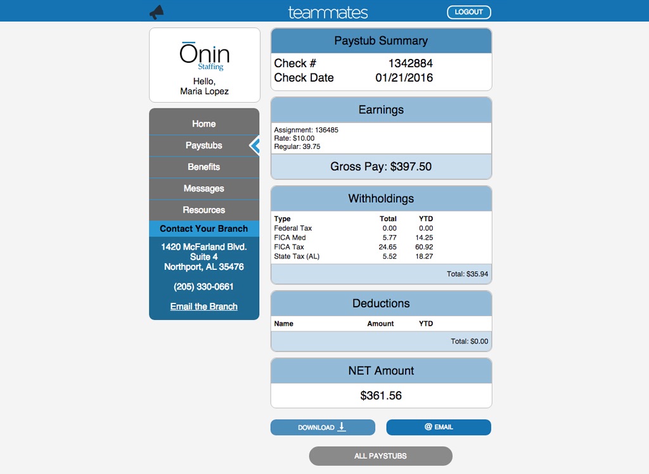Click the Rate: $10.00 line
Image resolution: width=649 pixels, height=474 pixels.
pos(294,138)
